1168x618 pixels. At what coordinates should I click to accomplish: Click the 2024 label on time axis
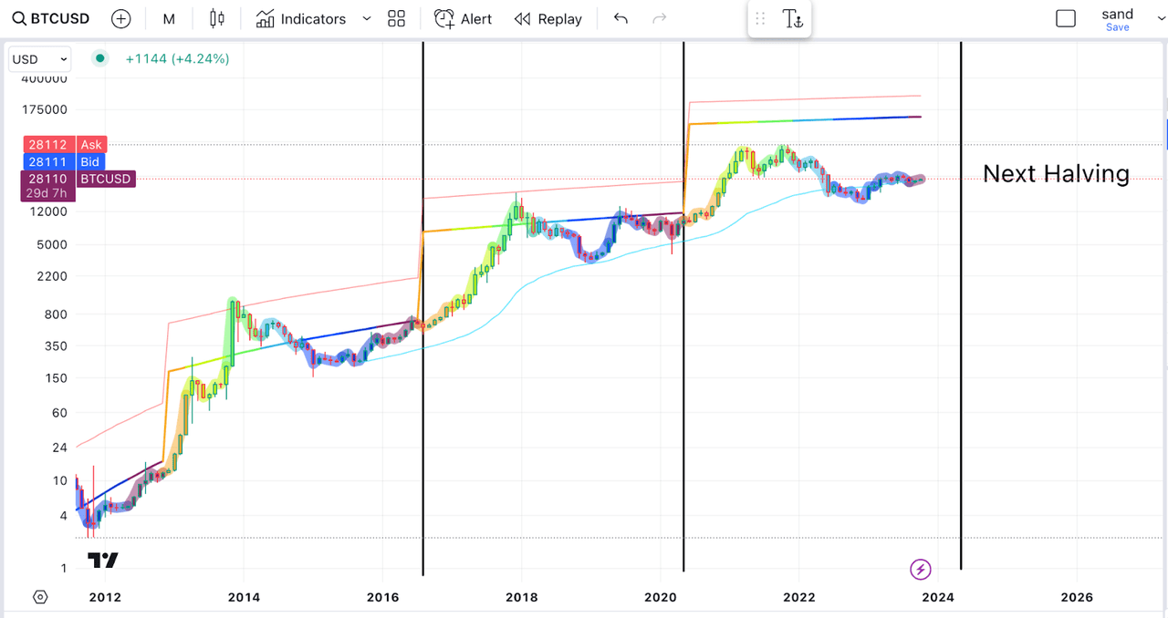click(x=938, y=597)
